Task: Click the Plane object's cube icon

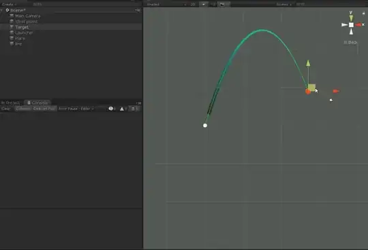Action: click(12, 38)
